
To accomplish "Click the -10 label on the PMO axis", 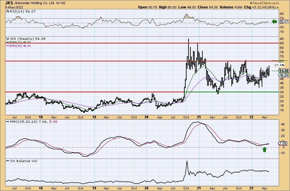I will (x=282, y=153).
